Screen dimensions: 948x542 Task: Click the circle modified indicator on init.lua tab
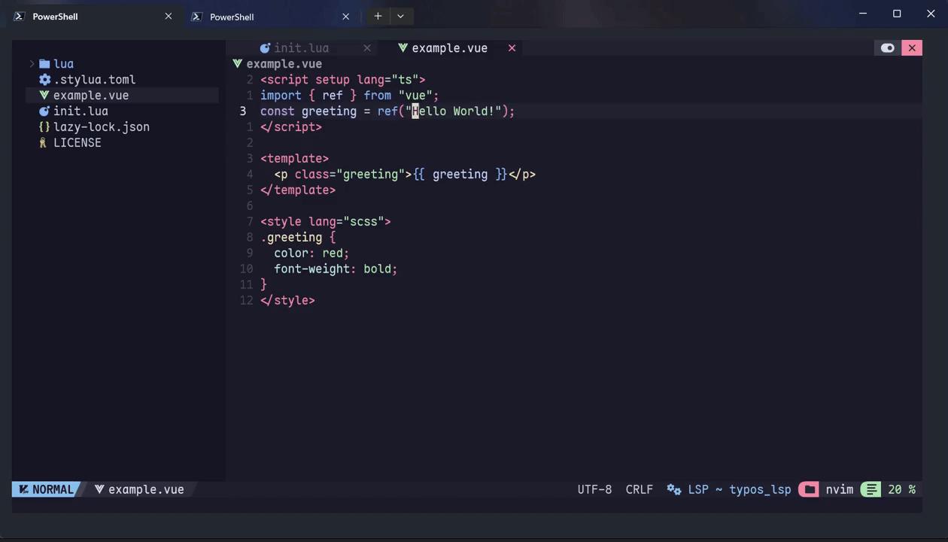[x=265, y=47]
